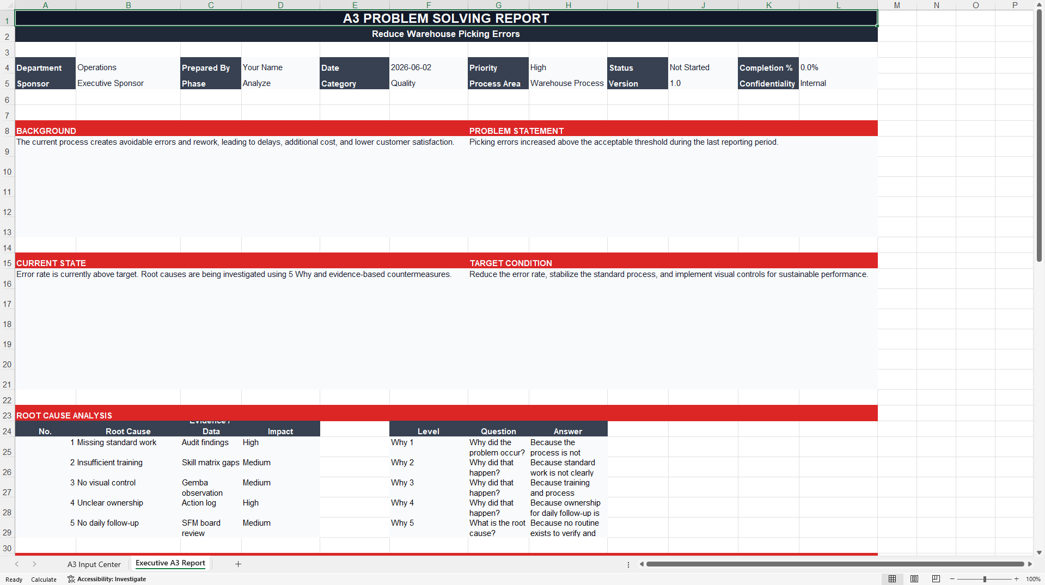The width and height of the screenshot is (1045, 585).
Task: Select column M header
Action: tap(897, 5)
